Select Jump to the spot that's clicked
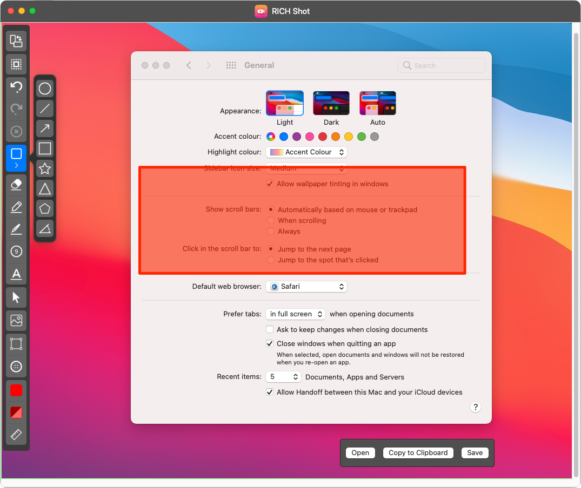581x488 pixels. click(x=271, y=260)
